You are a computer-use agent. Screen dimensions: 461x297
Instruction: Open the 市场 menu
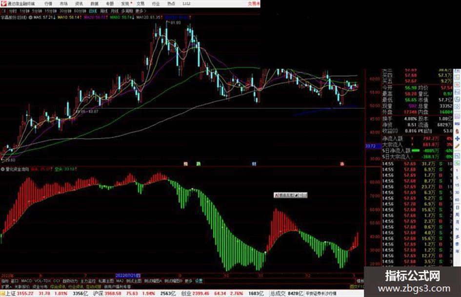coord(63,3)
